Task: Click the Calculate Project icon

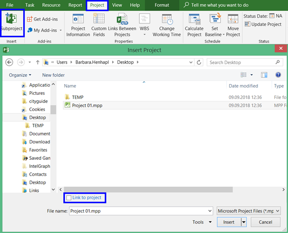Action: coord(194,20)
